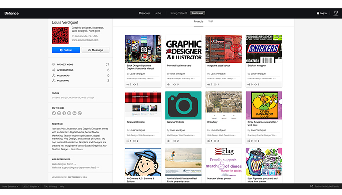Image resolution: width=342 pixels, height=195 pixels.
Task: Open the www.Louisverdiguel.com link
Action: pos(85,40)
